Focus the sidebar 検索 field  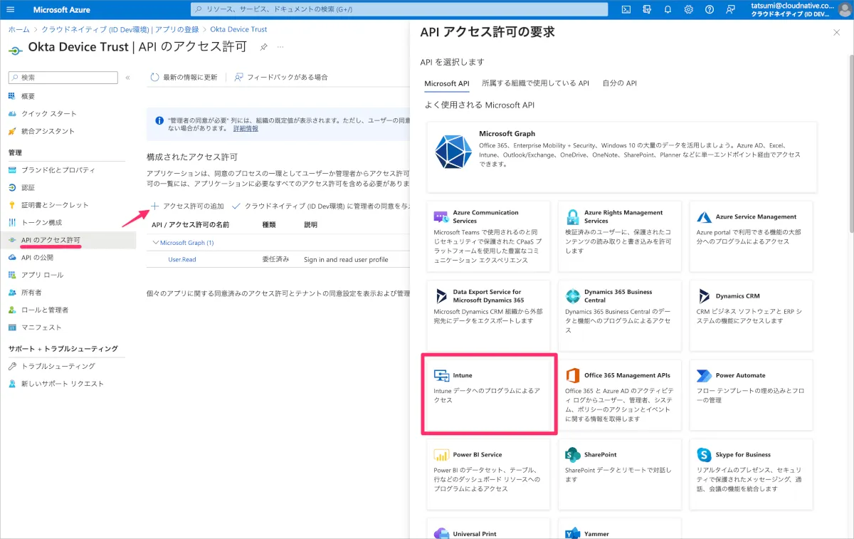point(63,78)
